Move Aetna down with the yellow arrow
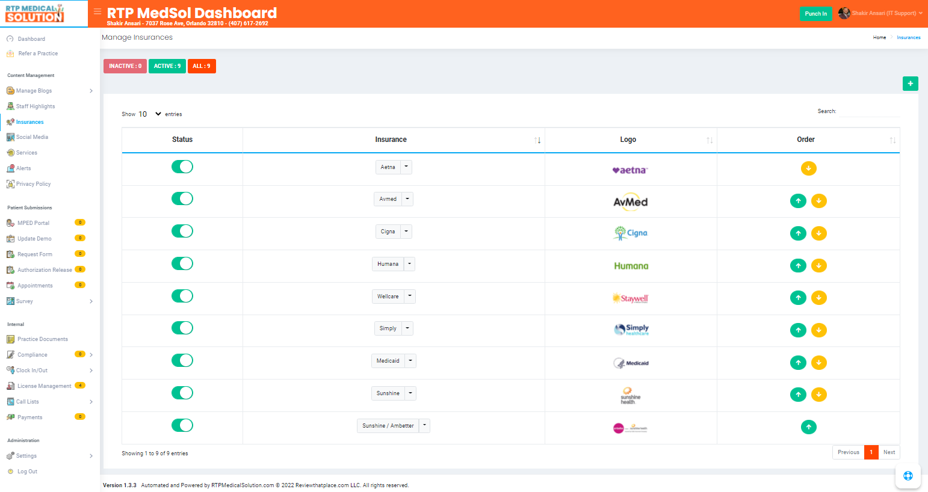The width and height of the screenshot is (928, 492). (x=808, y=168)
